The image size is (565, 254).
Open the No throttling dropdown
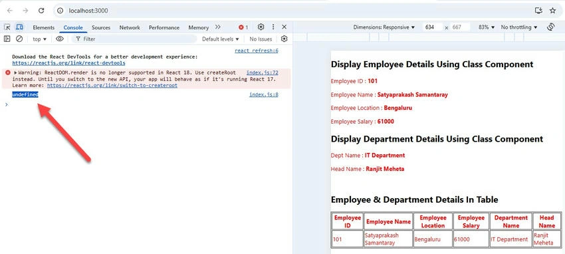(519, 27)
